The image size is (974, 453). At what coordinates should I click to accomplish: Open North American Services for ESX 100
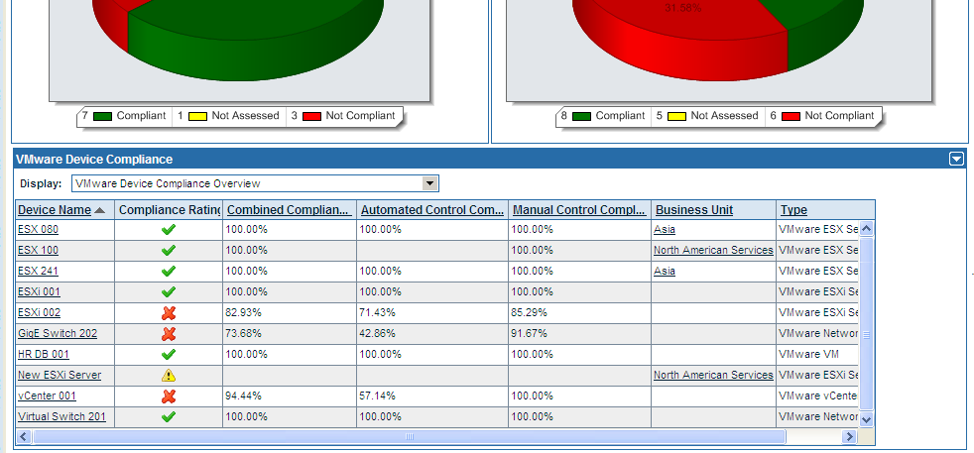click(714, 250)
